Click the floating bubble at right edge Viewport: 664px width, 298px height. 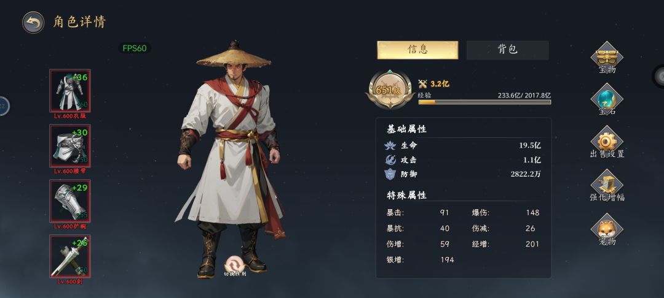[658, 77]
